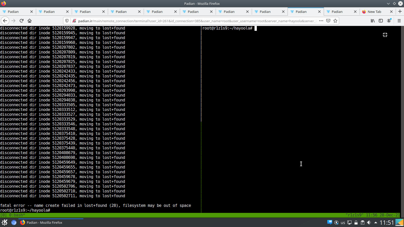Open the Firefox Library icon
The height and width of the screenshot is (227, 404).
373,21
